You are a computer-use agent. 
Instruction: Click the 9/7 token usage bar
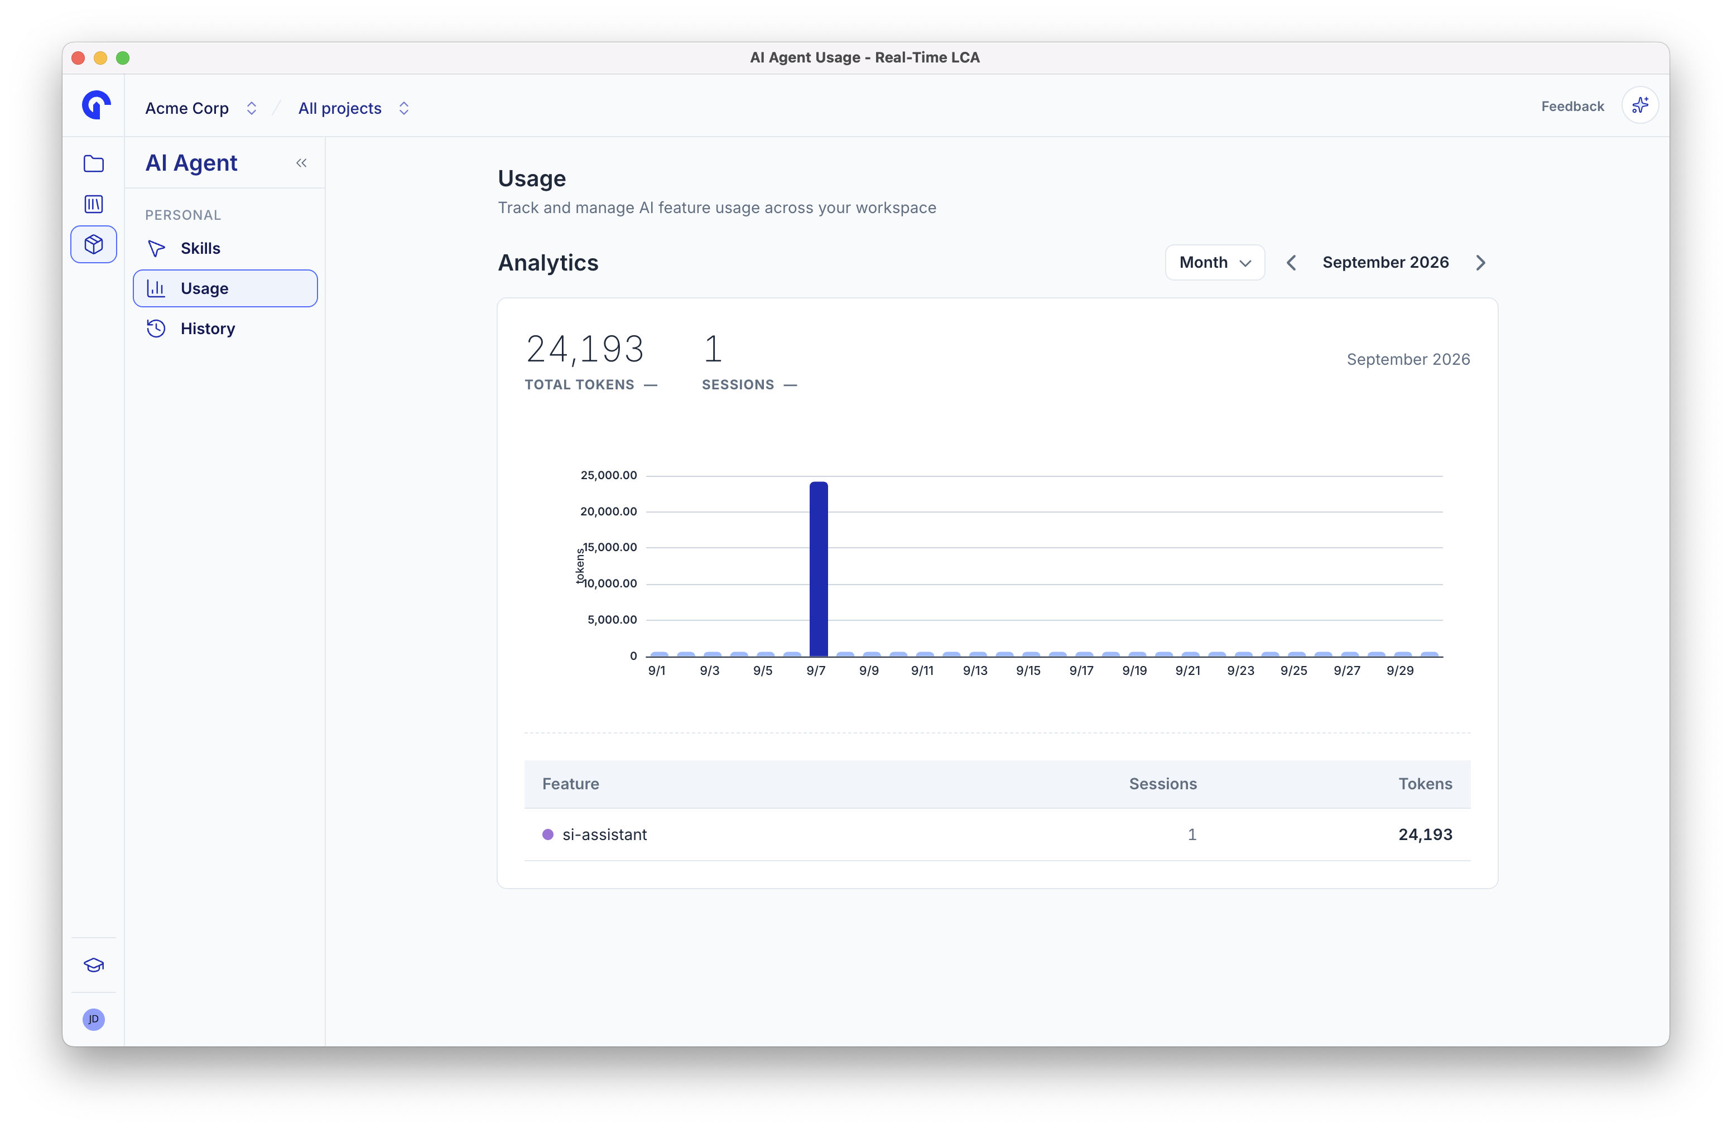click(819, 569)
